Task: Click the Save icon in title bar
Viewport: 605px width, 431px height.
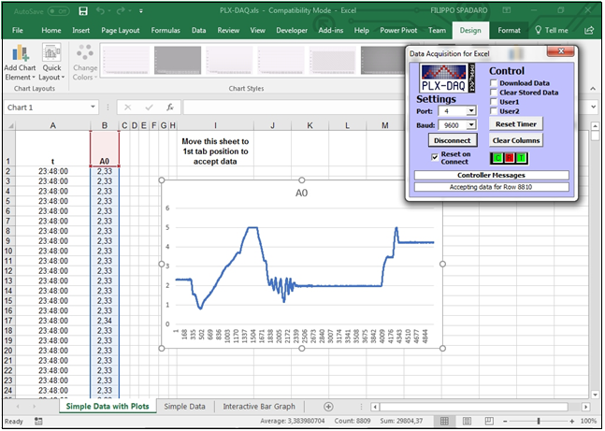Action: pos(83,11)
